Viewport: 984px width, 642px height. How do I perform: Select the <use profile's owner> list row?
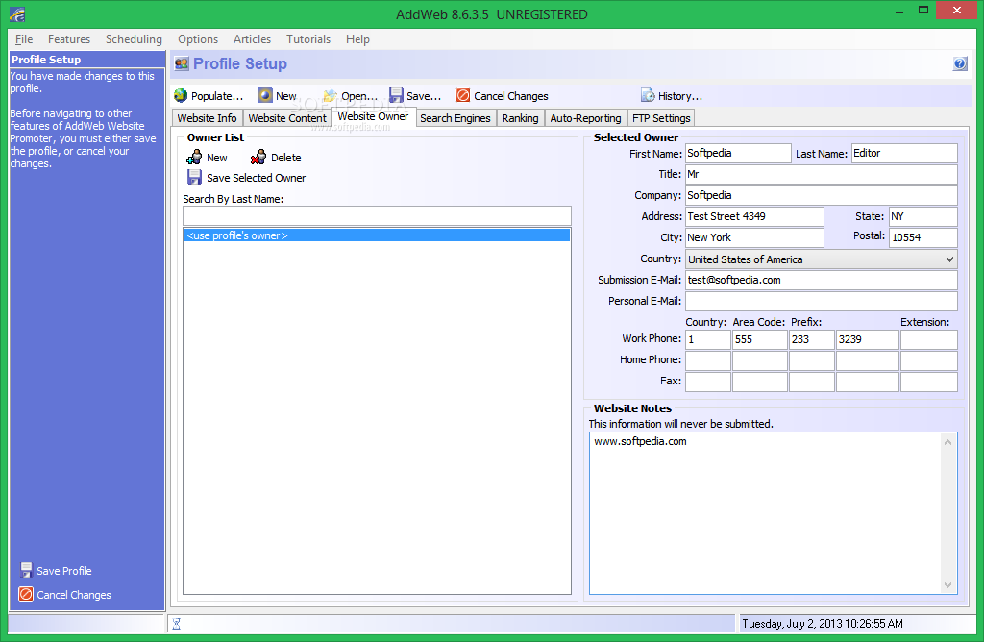377,235
